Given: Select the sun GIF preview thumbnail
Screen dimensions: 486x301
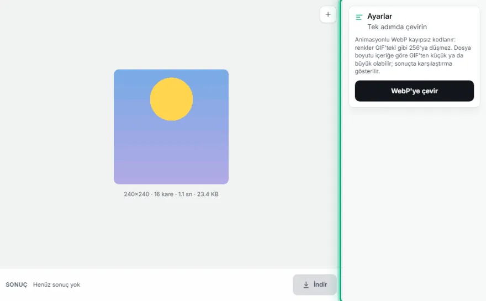Looking at the screenshot, I should click(x=171, y=126).
